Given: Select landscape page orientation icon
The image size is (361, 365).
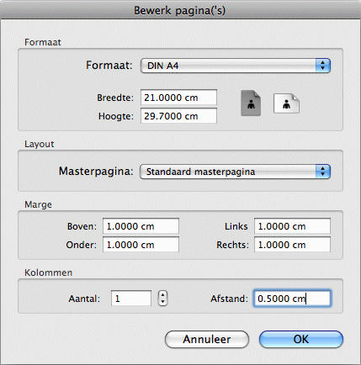Looking at the screenshot, I should pyautogui.click(x=286, y=103).
